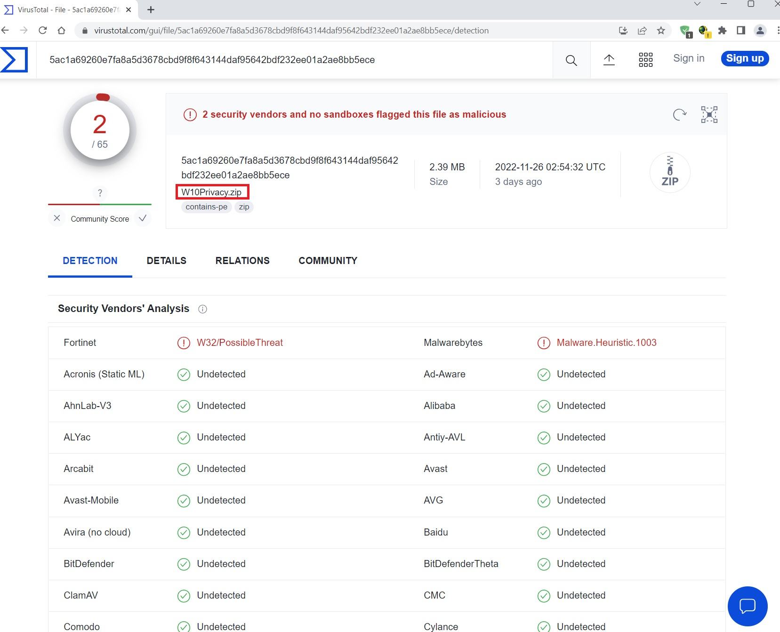Open the browser side panel icon

pos(741,31)
